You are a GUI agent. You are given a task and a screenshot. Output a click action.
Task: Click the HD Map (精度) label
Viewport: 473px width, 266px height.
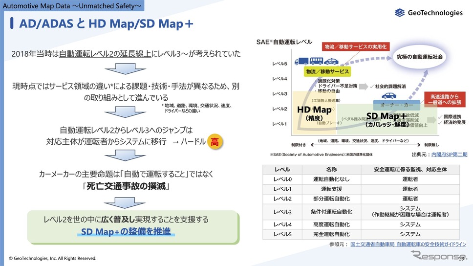314,113
